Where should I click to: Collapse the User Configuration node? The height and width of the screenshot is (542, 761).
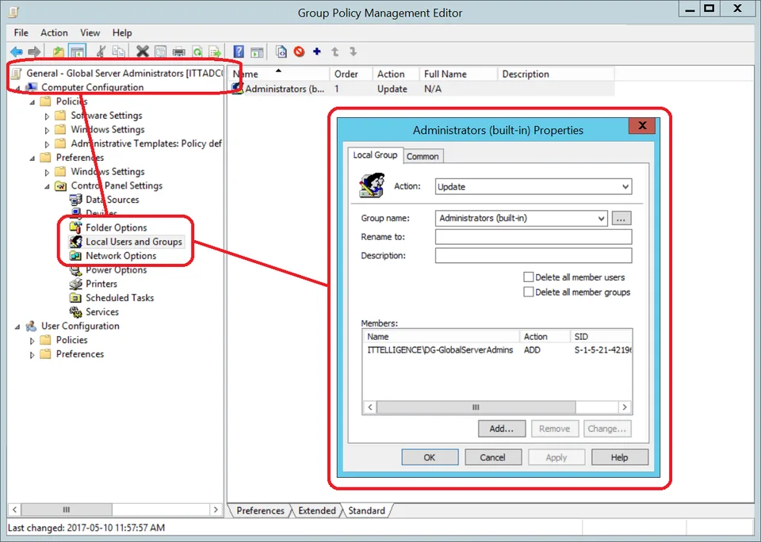click(17, 326)
